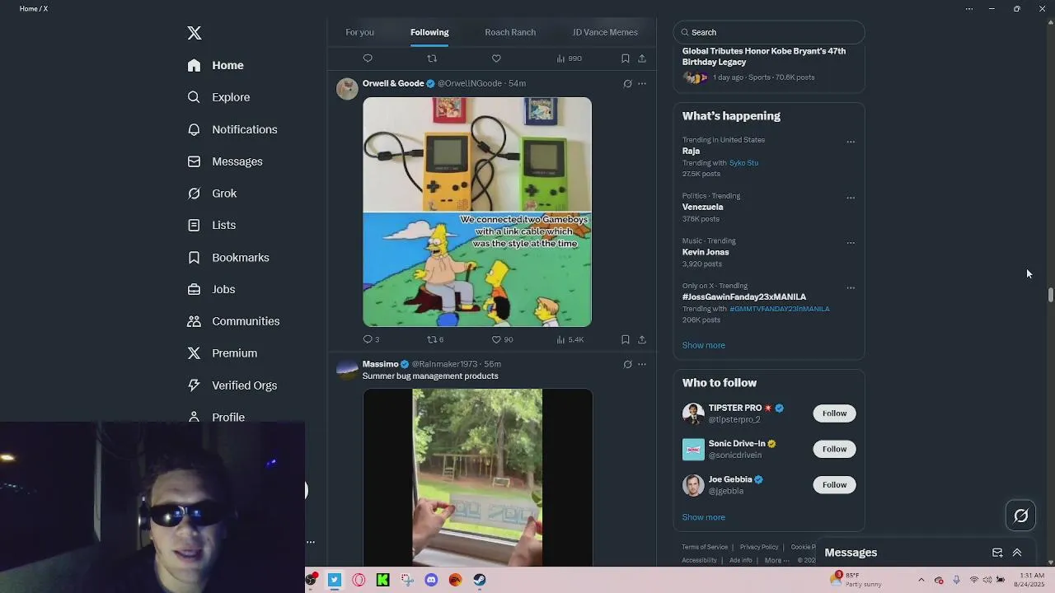Open Premium in the sidebar
The width and height of the screenshot is (1055, 593).
pyautogui.click(x=222, y=353)
